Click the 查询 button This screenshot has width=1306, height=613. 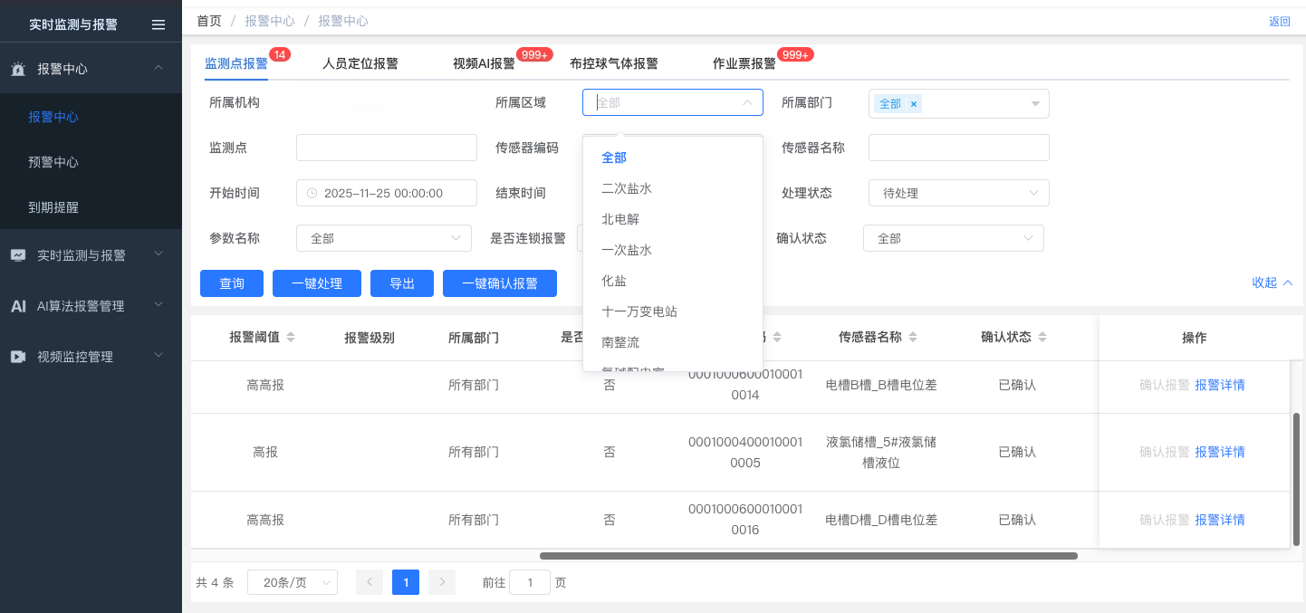[x=232, y=283]
